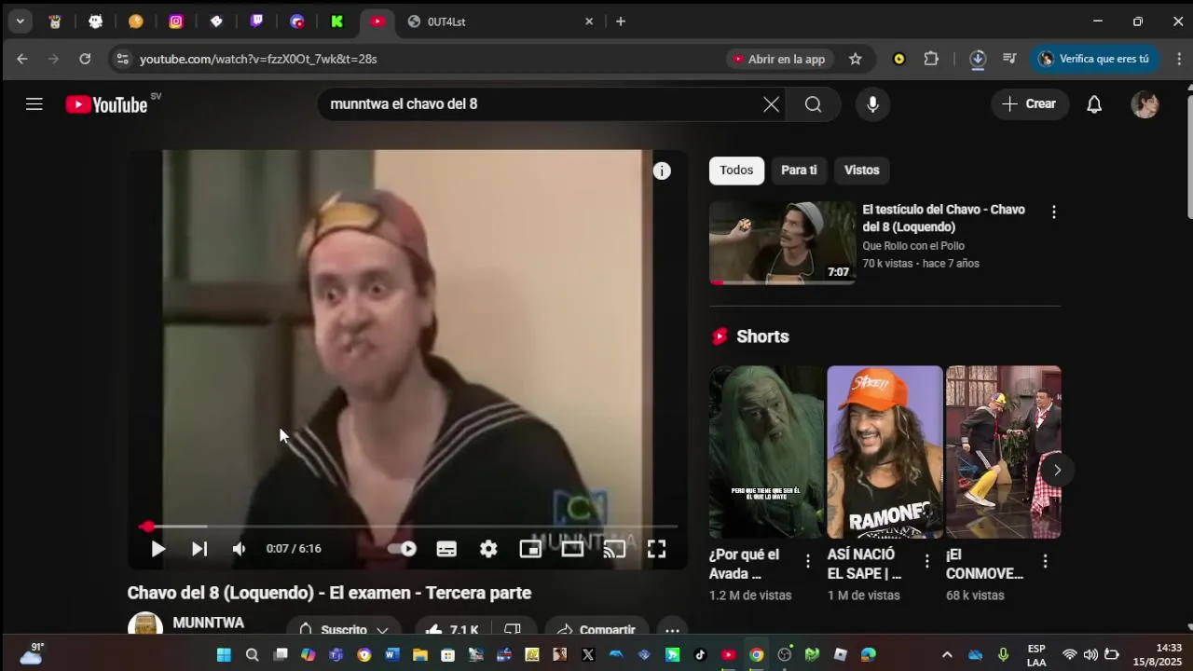The width and height of the screenshot is (1193, 671).
Task: Switch to the Instagram browser tab
Action: [176, 21]
